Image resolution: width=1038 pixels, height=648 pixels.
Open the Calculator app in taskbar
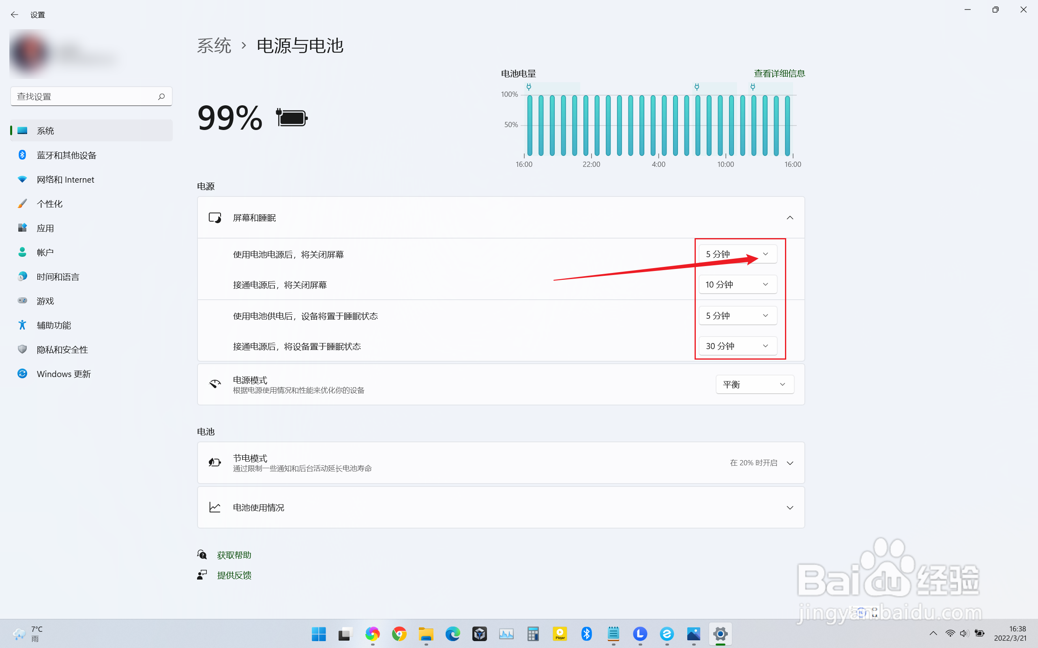click(x=533, y=633)
